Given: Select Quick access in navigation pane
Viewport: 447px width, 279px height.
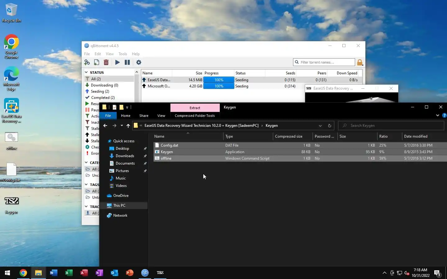Looking at the screenshot, I should pos(124,141).
